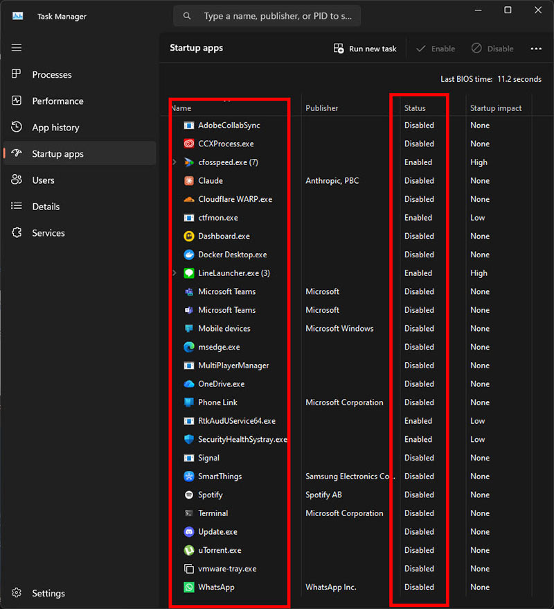
Task: Click the cfosspeed.exe icon
Action: pos(189,162)
